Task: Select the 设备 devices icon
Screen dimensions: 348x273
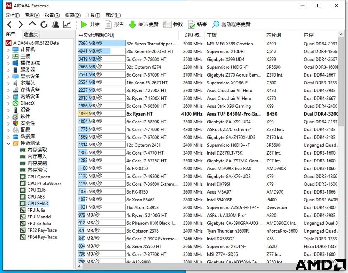Action: [16, 110]
